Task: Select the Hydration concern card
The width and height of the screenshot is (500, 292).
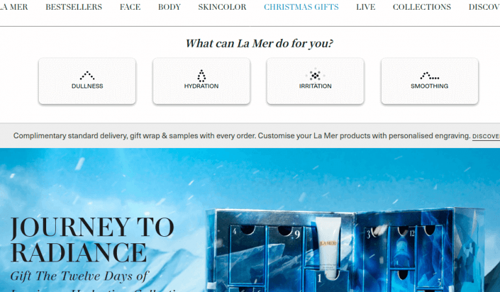Action: (x=201, y=81)
